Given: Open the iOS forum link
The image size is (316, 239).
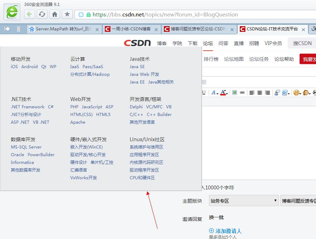Looking at the screenshot, I should click(14, 67).
